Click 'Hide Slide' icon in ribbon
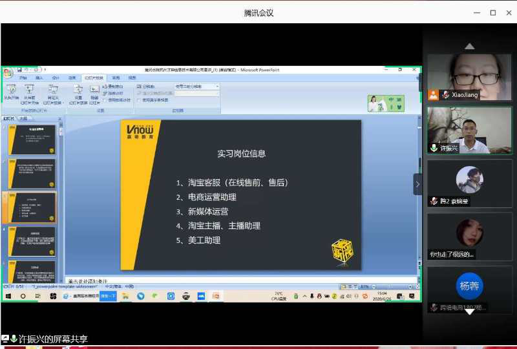 (94, 92)
